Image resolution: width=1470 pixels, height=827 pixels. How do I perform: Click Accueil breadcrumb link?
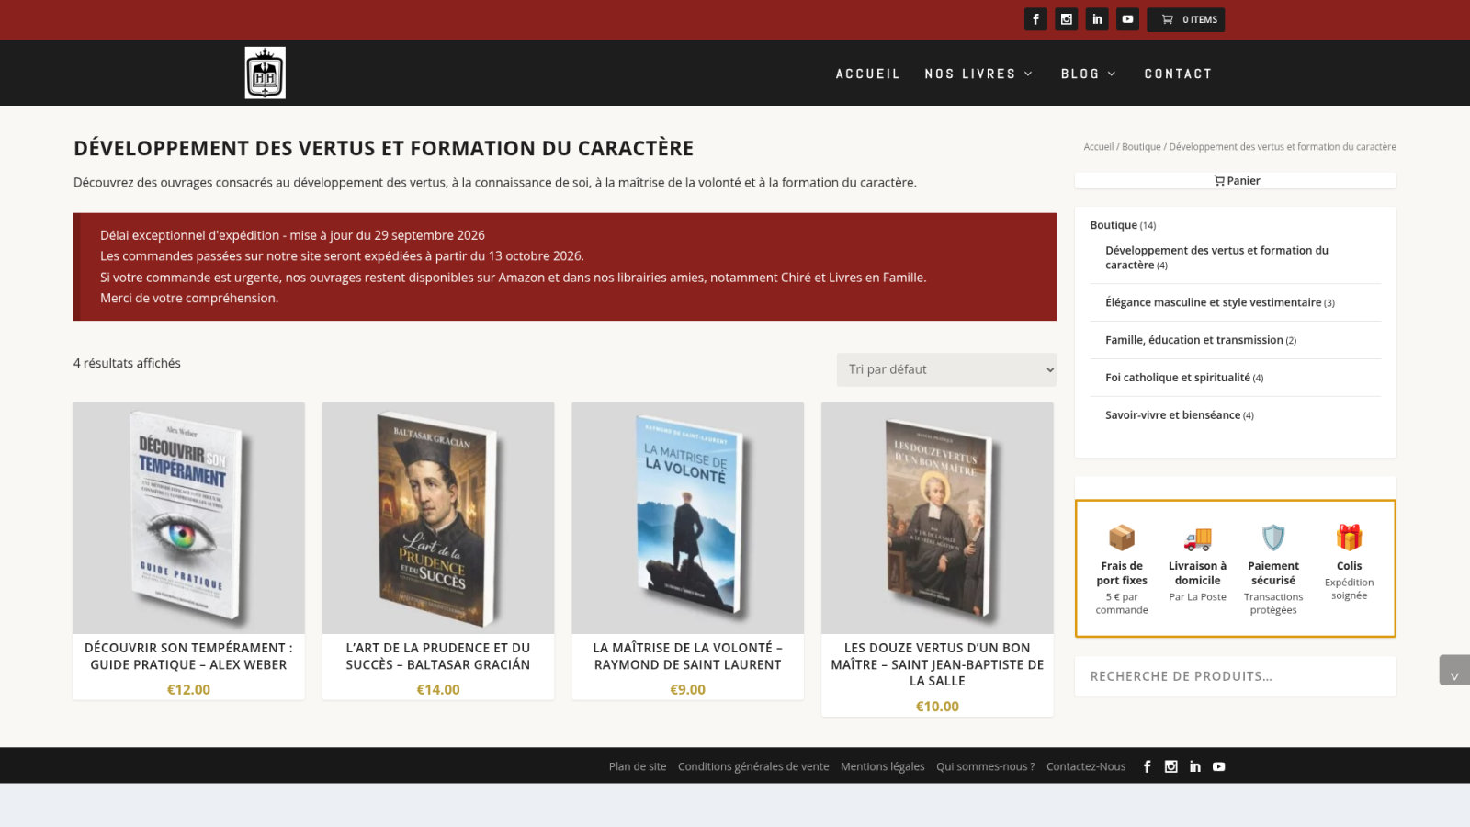(x=1098, y=147)
